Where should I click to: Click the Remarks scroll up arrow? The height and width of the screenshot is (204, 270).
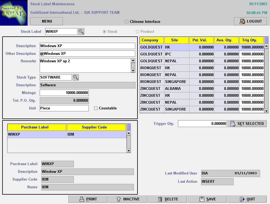coord(133,60)
